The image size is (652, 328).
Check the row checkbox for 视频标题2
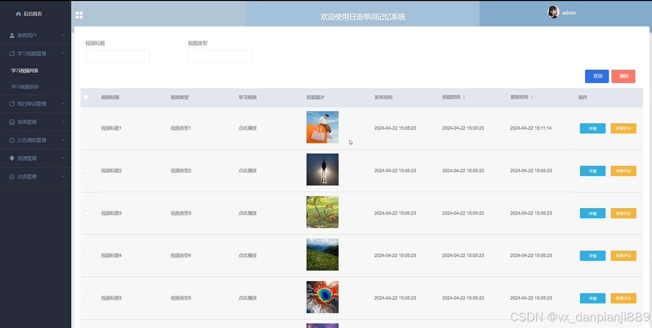click(x=87, y=171)
